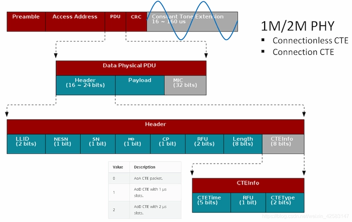Image resolution: width=352 pixels, height=222 pixels.
Task: Click the AoD CTE with 1 µs slots description
Action: [155, 192]
